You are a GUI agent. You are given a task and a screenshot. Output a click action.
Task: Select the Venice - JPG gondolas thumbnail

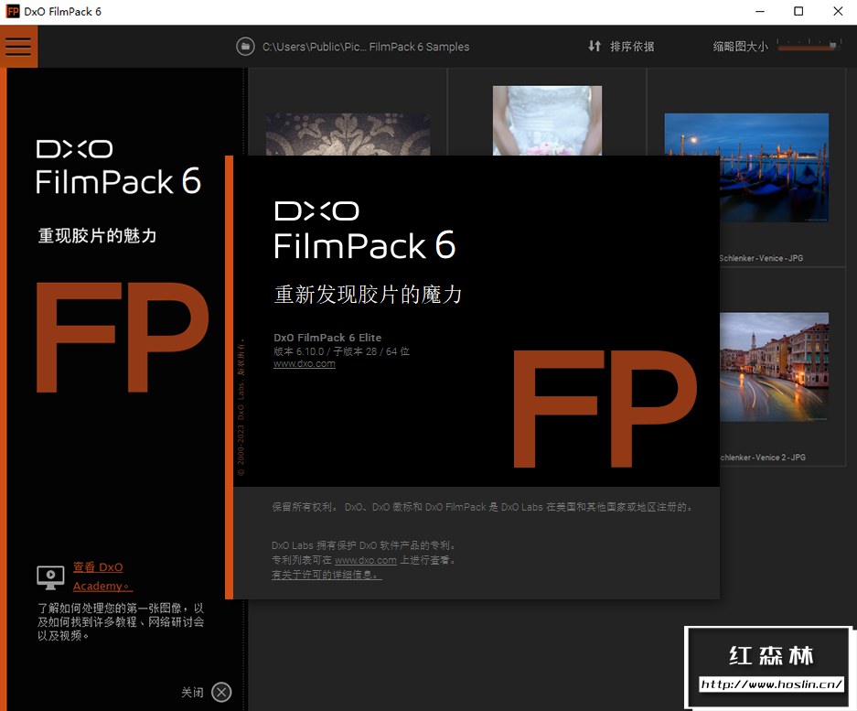tap(745, 167)
